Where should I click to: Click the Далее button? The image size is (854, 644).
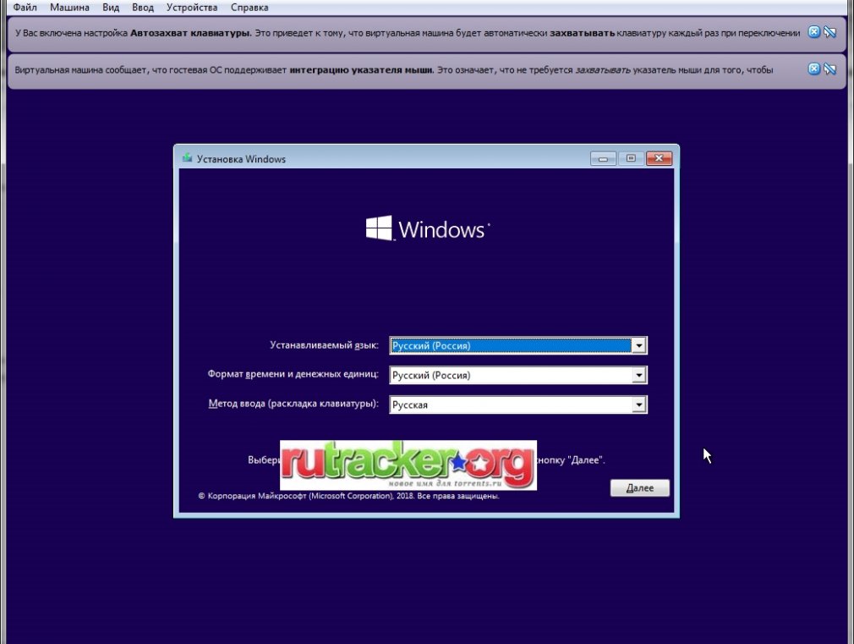639,488
